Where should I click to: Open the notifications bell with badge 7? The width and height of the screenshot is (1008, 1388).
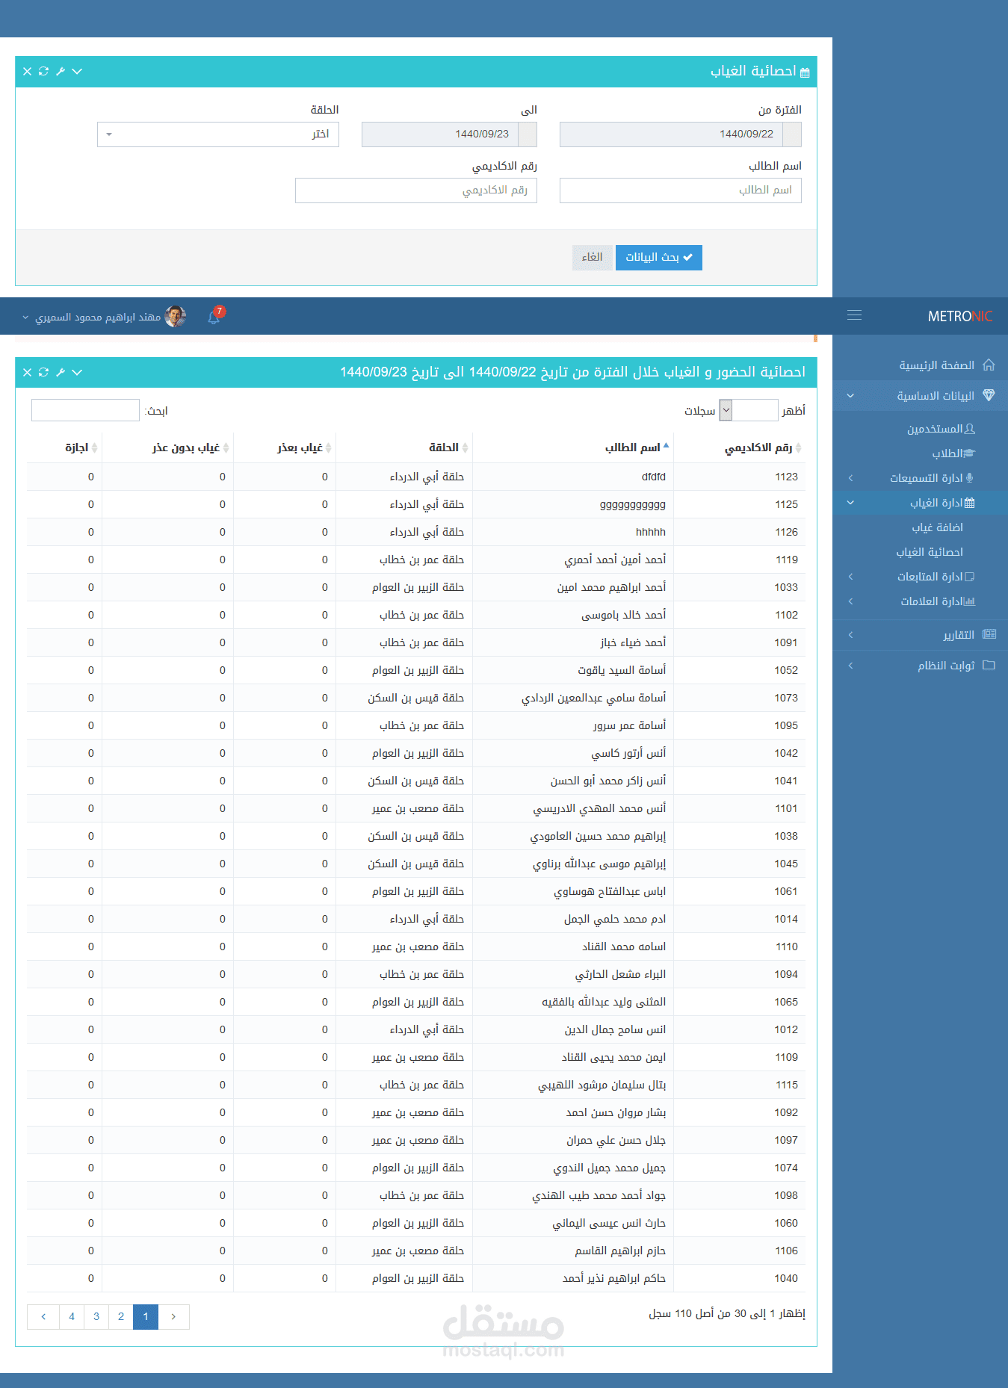[215, 316]
